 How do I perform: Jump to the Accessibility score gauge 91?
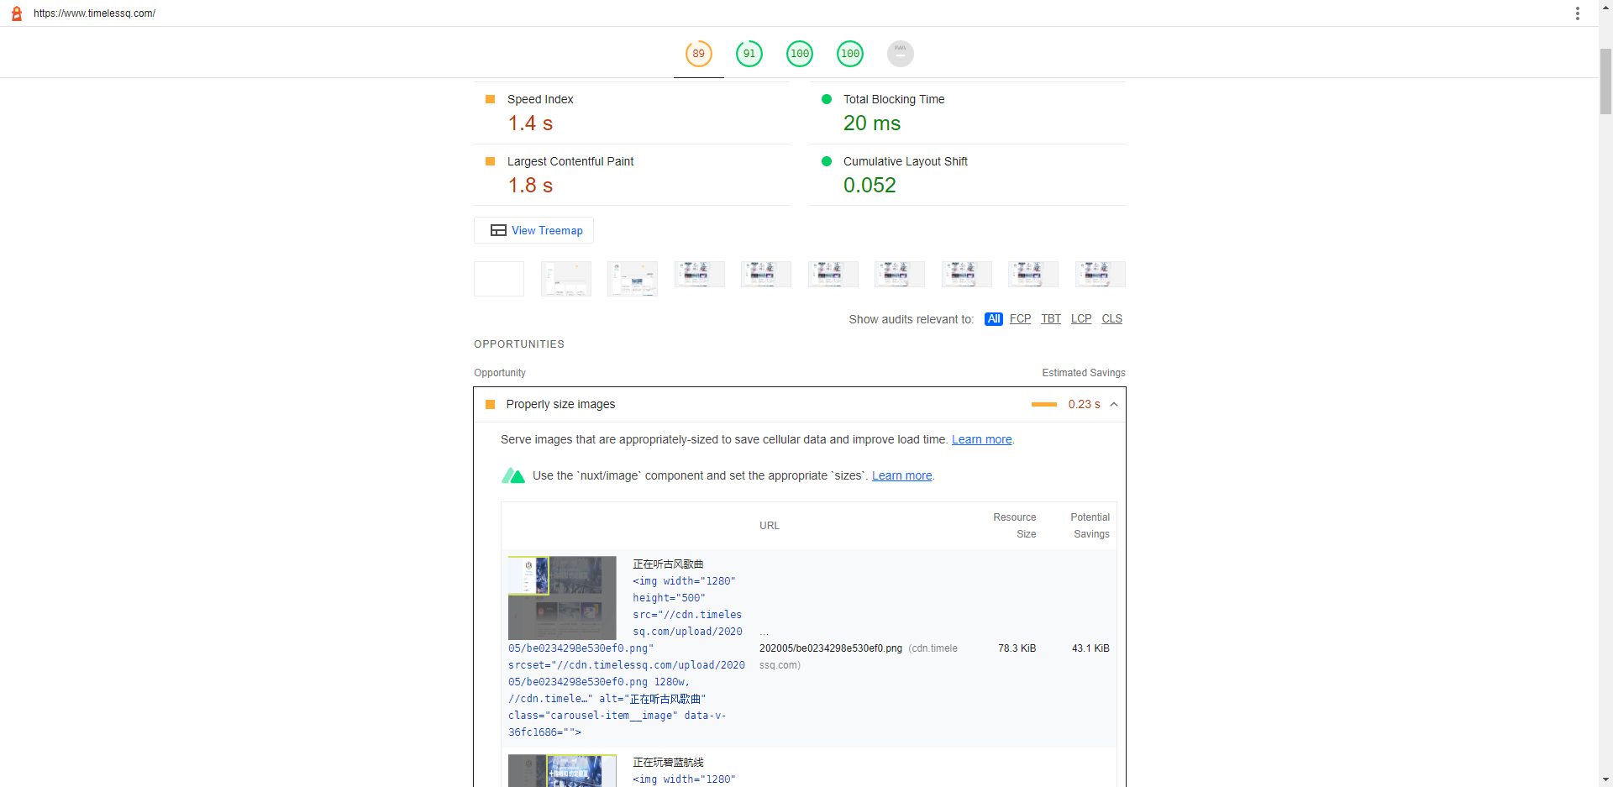click(749, 54)
